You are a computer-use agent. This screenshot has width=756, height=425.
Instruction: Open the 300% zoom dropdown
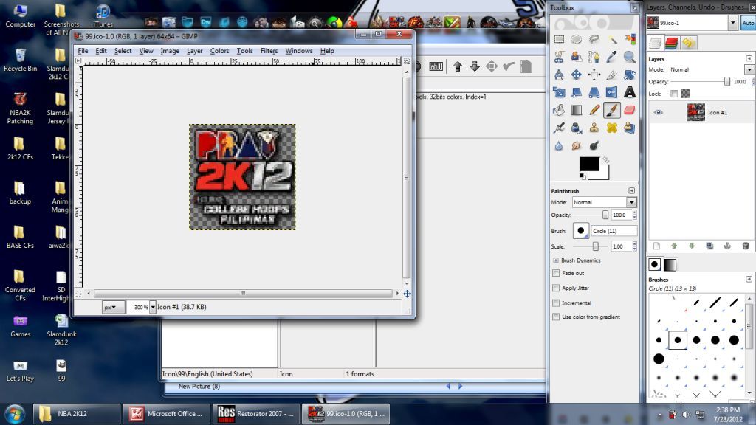153,307
